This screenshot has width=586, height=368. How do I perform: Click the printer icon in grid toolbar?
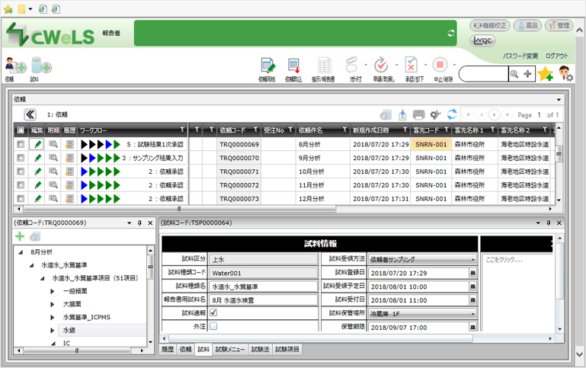(418, 115)
